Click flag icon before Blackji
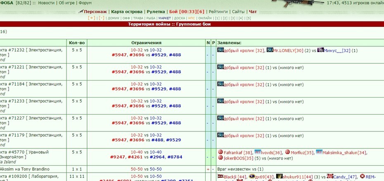Screen dimensions: 384x181 click(x=220, y=176)
